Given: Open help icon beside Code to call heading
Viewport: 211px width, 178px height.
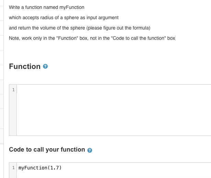Looking at the screenshot, I should coord(90,150).
